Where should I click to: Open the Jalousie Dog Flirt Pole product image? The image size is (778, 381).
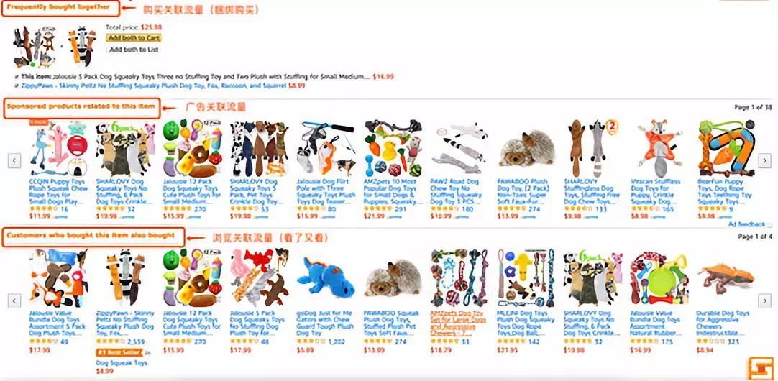click(x=326, y=149)
